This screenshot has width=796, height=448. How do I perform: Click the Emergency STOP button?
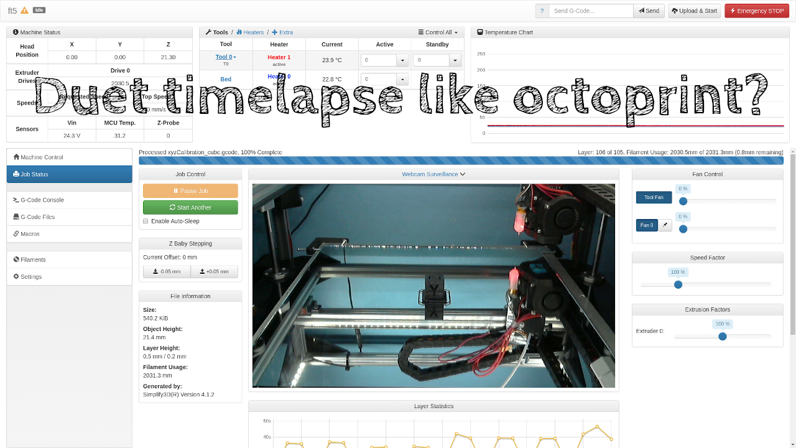coord(757,11)
